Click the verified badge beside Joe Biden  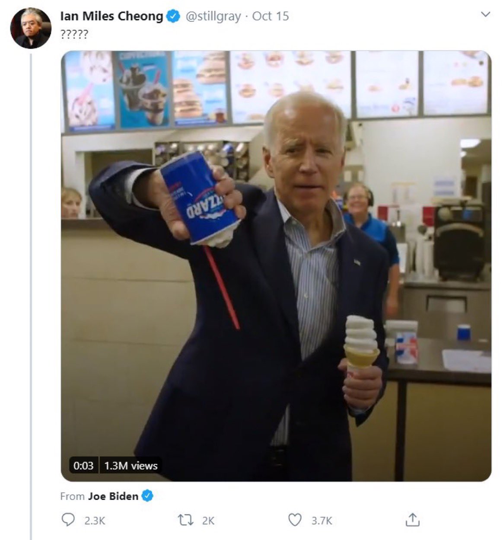pyautogui.click(x=147, y=496)
